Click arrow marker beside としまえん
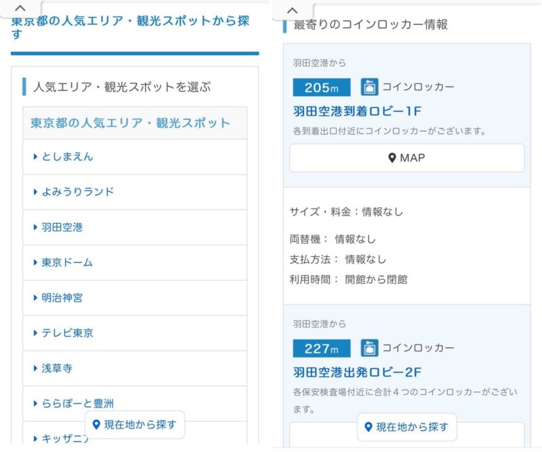542x452 pixels. coord(35,157)
